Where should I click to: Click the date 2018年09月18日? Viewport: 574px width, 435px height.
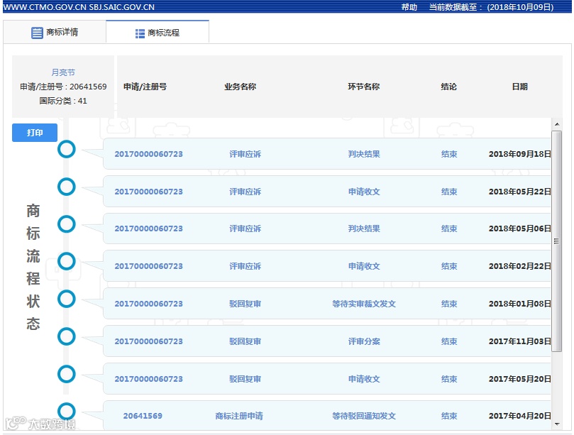[520, 154]
